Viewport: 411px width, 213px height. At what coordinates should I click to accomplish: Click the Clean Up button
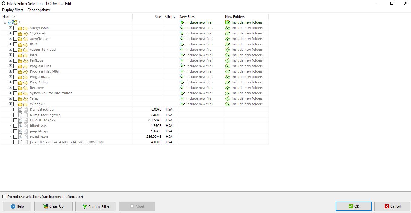(x=53, y=206)
